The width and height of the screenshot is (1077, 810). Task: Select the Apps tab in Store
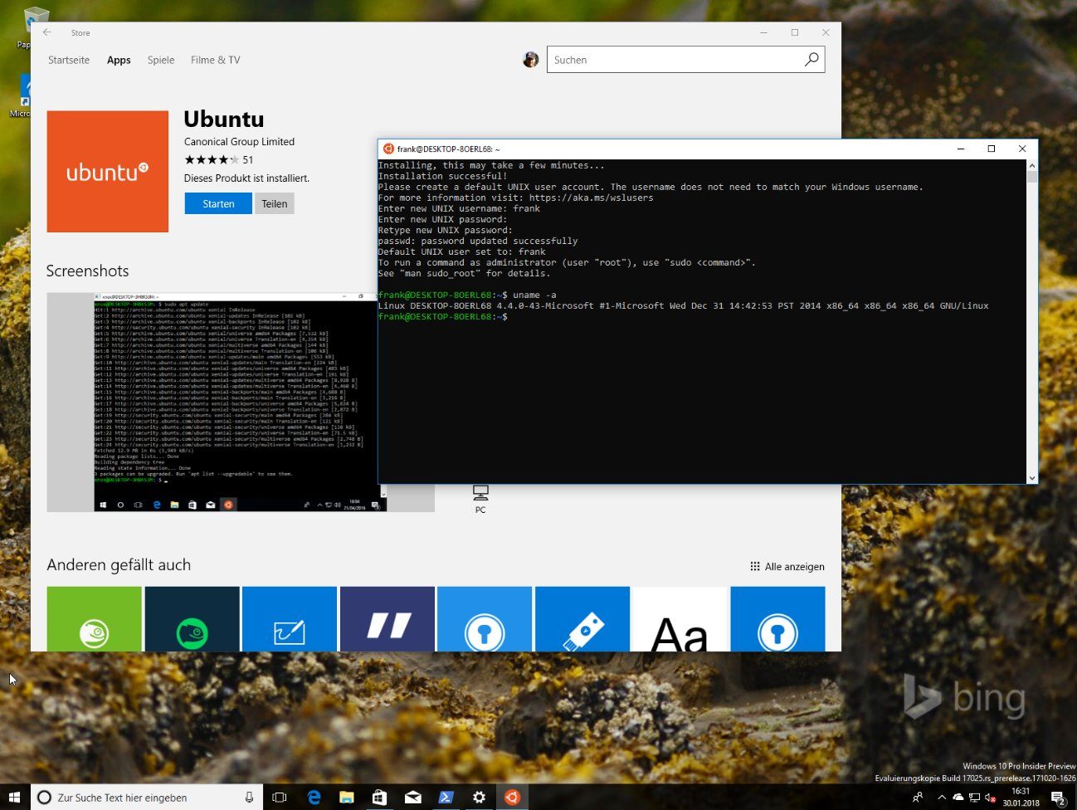pyautogui.click(x=119, y=60)
